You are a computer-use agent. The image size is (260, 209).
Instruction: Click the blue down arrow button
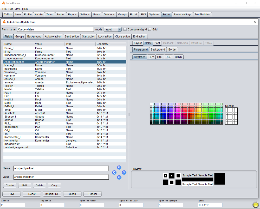click(119, 177)
